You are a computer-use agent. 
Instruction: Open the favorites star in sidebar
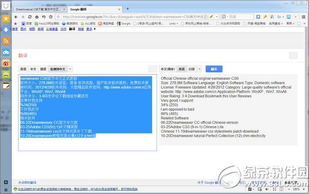pos(6,19)
